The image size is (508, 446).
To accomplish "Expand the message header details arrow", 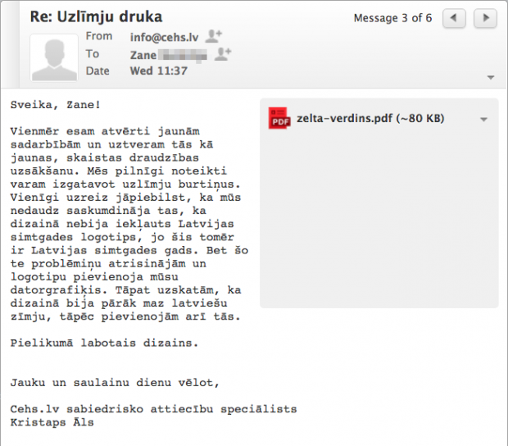I will coord(491,77).
